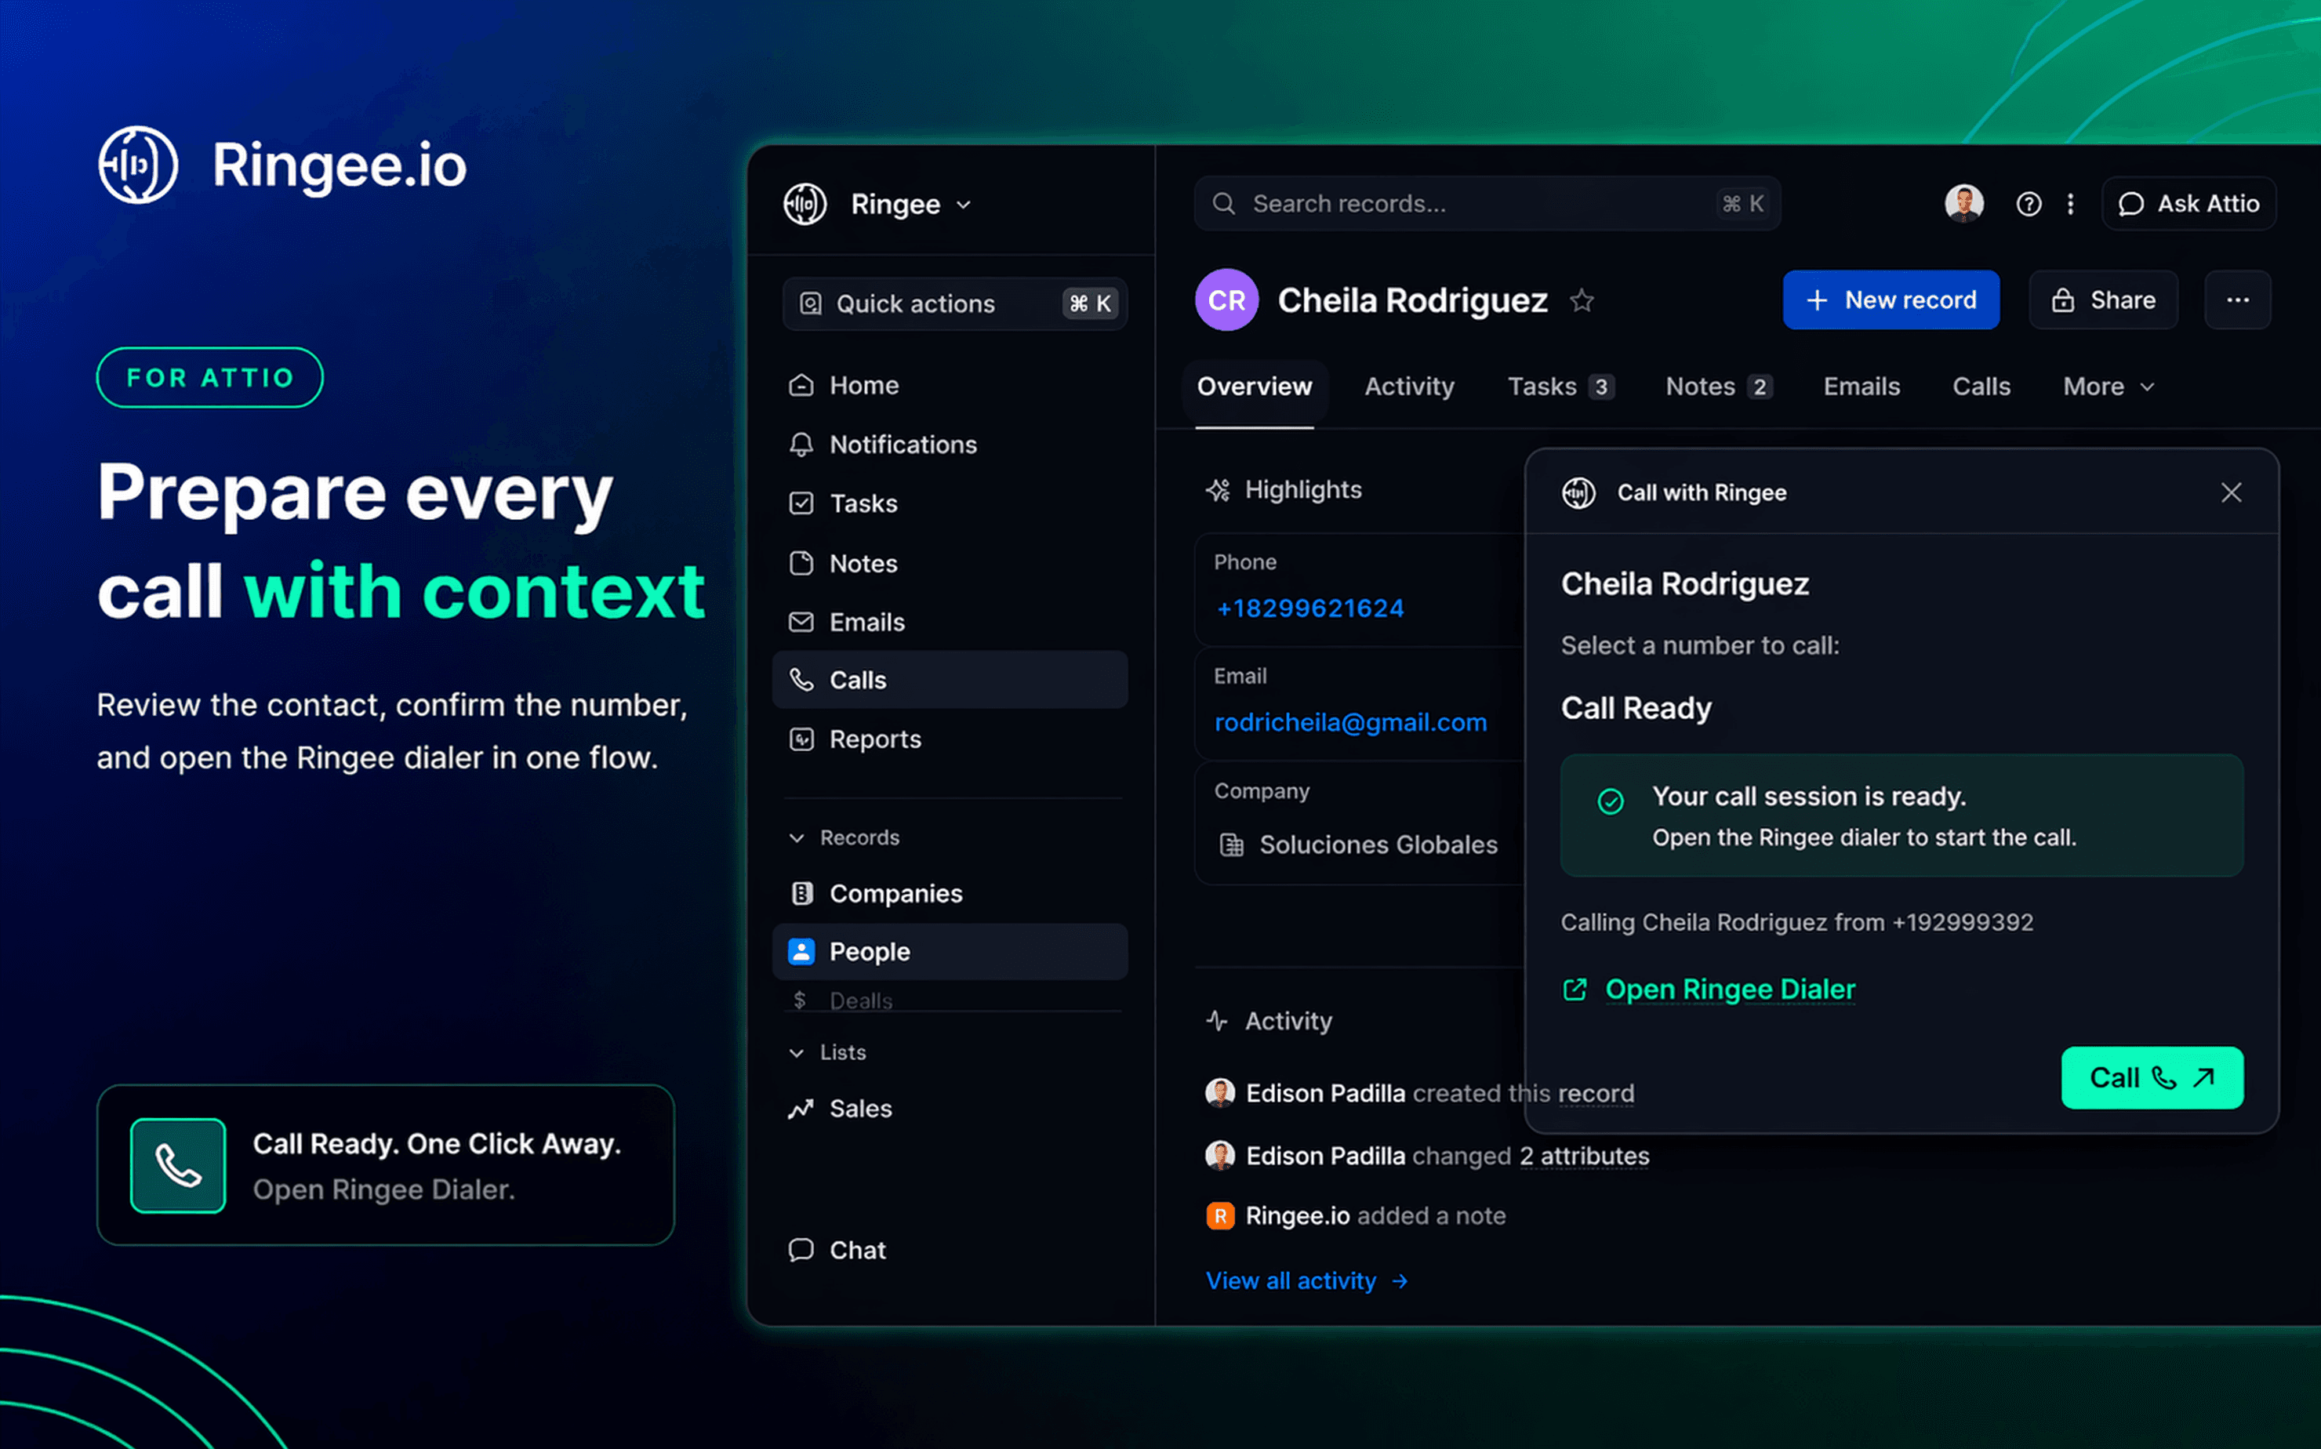Viewport: 2321px width, 1449px height.
Task: Switch to the Overview tab
Action: 1255,387
